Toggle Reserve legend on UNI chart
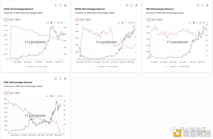 point(171,66)
